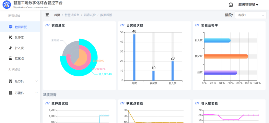Click the purple 延度 pass-rate bar

tap(221, 73)
